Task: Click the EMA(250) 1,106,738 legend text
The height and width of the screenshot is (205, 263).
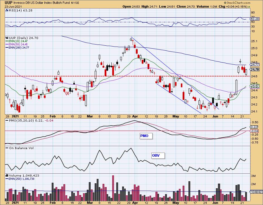Action: pos(21,179)
